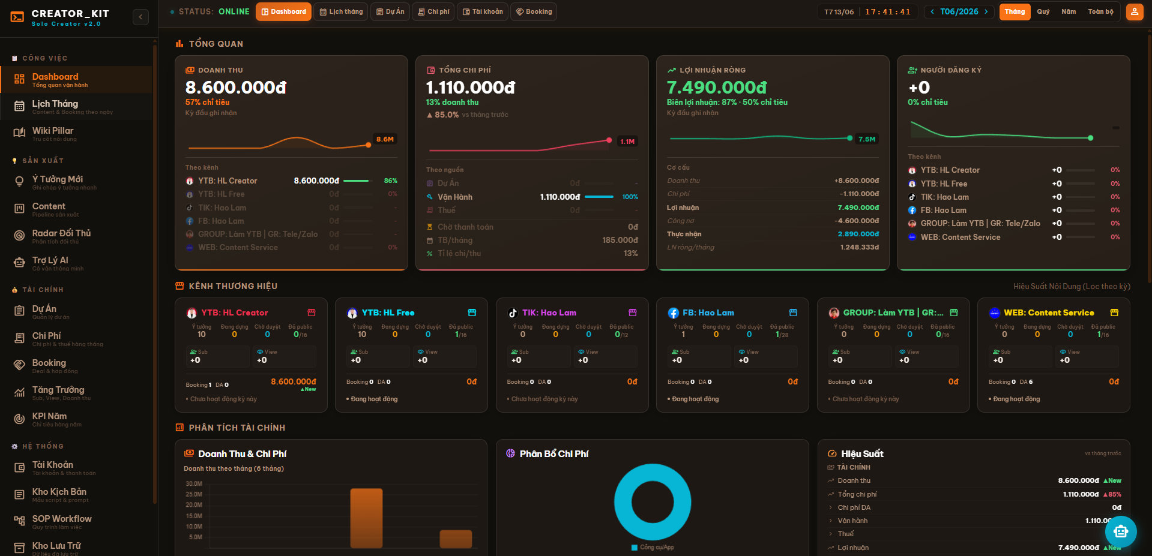Select the Quý period filter

[1043, 12]
